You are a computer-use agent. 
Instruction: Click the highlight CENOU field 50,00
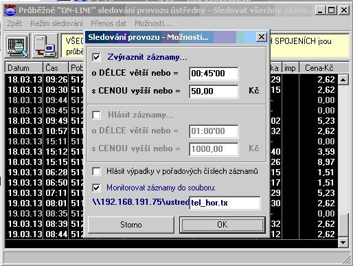(x=214, y=91)
